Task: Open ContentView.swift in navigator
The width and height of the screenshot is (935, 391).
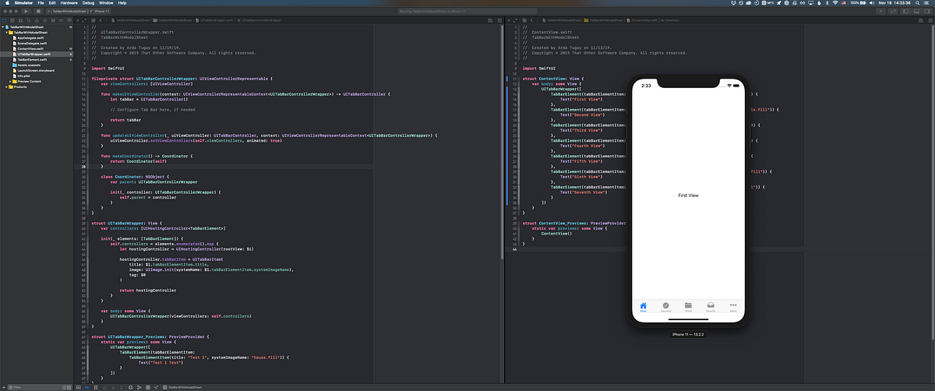Action: 30,48
